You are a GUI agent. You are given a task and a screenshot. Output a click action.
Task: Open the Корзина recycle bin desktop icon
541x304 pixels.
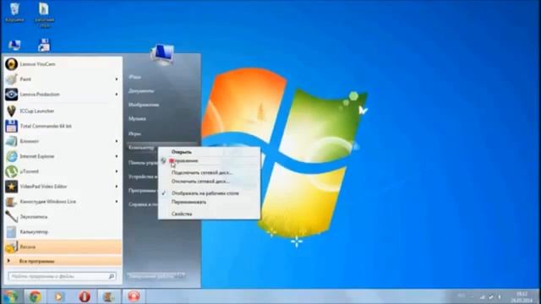pos(14,13)
